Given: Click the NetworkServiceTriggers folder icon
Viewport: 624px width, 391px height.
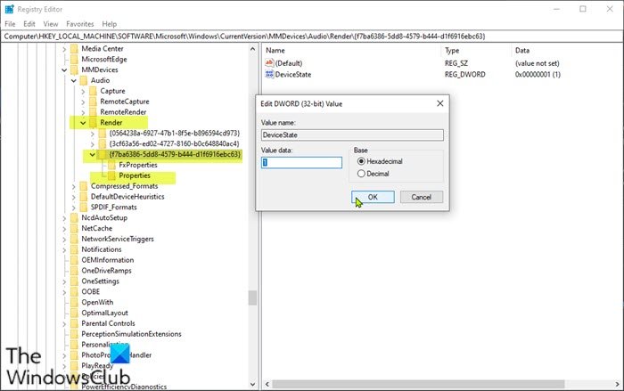Looking at the screenshot, I should pyautogui.click(x=74, y=239).
